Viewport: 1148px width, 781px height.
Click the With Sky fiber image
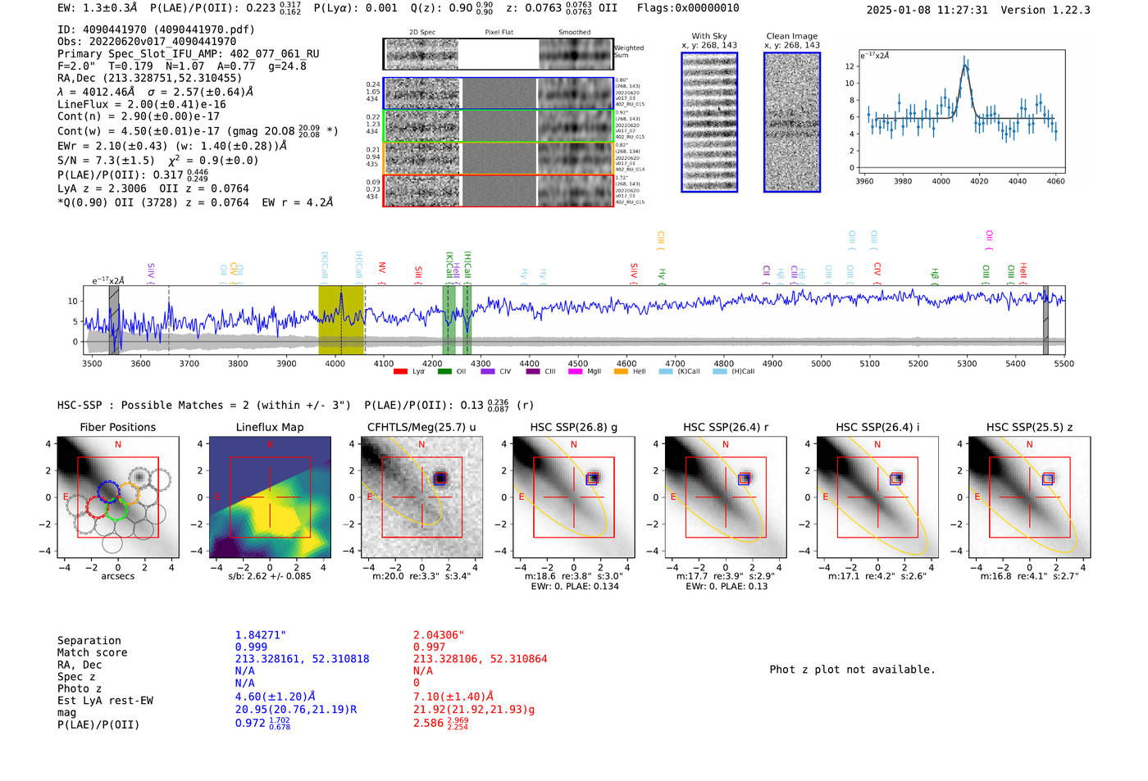point(709,122)
